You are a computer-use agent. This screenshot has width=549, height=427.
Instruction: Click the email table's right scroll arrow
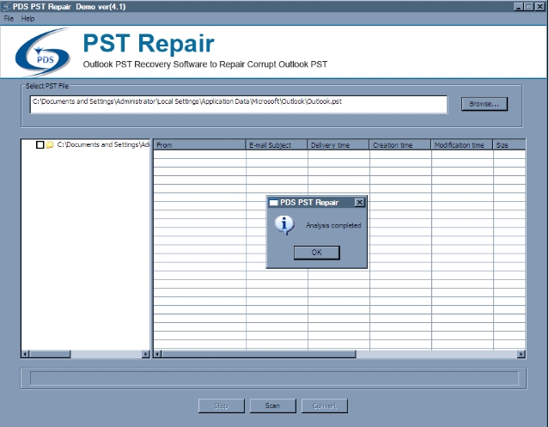pyautogui.click(x=522, y=354)
